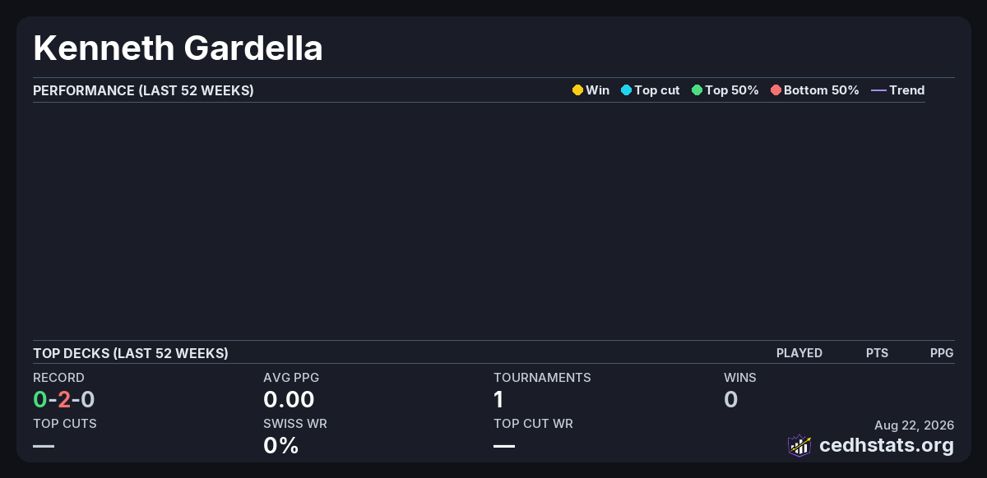Click the cyan Top cut legend dot
The image size is (987, 478).
(626, 90)
